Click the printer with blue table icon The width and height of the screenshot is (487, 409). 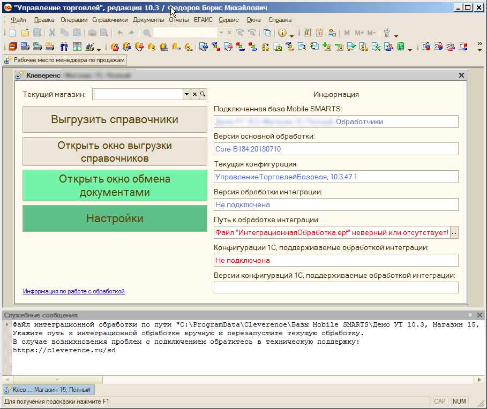point(25,47)
